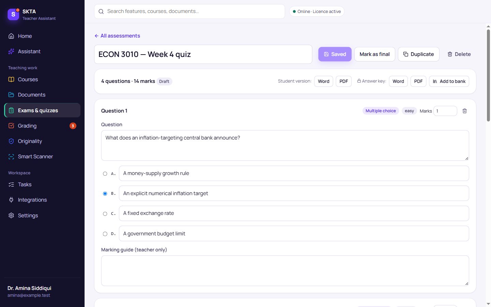Download student version as PDF
Viewport: 491px width, 307px height.
click(x=344, y=81)
